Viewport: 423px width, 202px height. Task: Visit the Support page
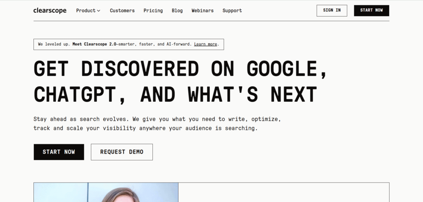coord(232,11)
